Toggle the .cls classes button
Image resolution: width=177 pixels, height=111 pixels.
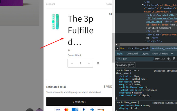(163, 59)
